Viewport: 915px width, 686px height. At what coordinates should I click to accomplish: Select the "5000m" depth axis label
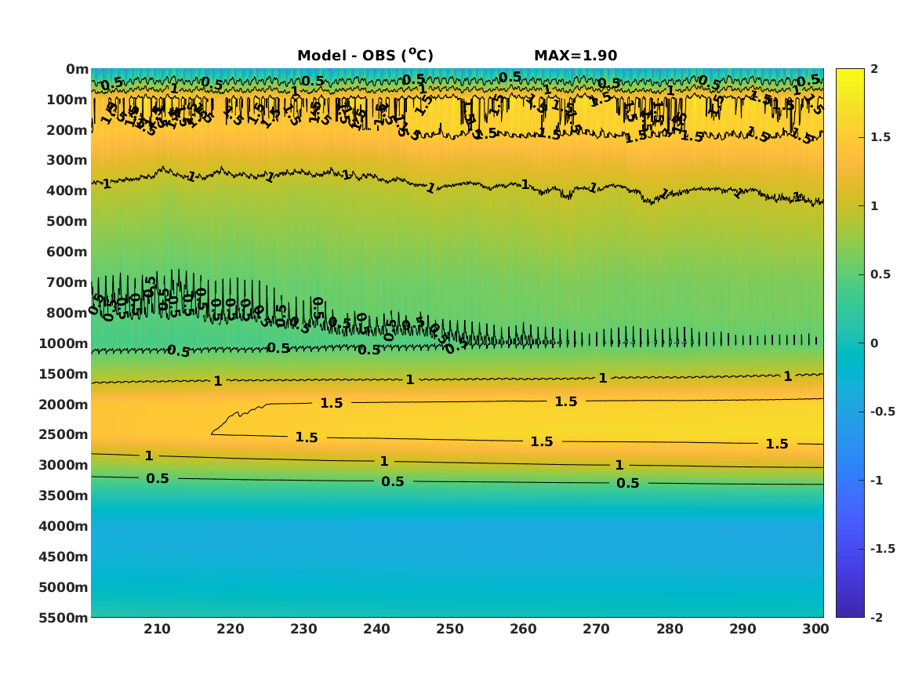click(x=64, y=587)
